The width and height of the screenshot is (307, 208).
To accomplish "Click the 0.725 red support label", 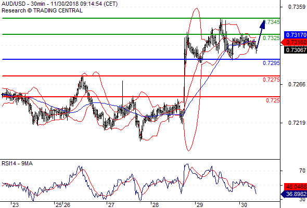I will click(273, 100).
